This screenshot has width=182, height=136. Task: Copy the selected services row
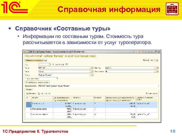[39, 93]
